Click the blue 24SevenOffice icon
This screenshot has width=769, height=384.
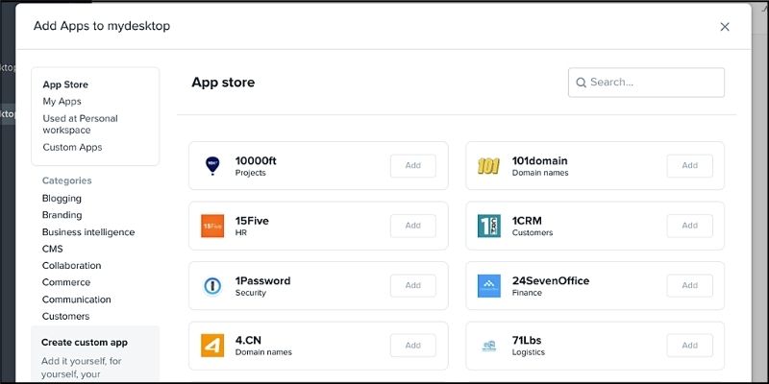tap(489, 285)
